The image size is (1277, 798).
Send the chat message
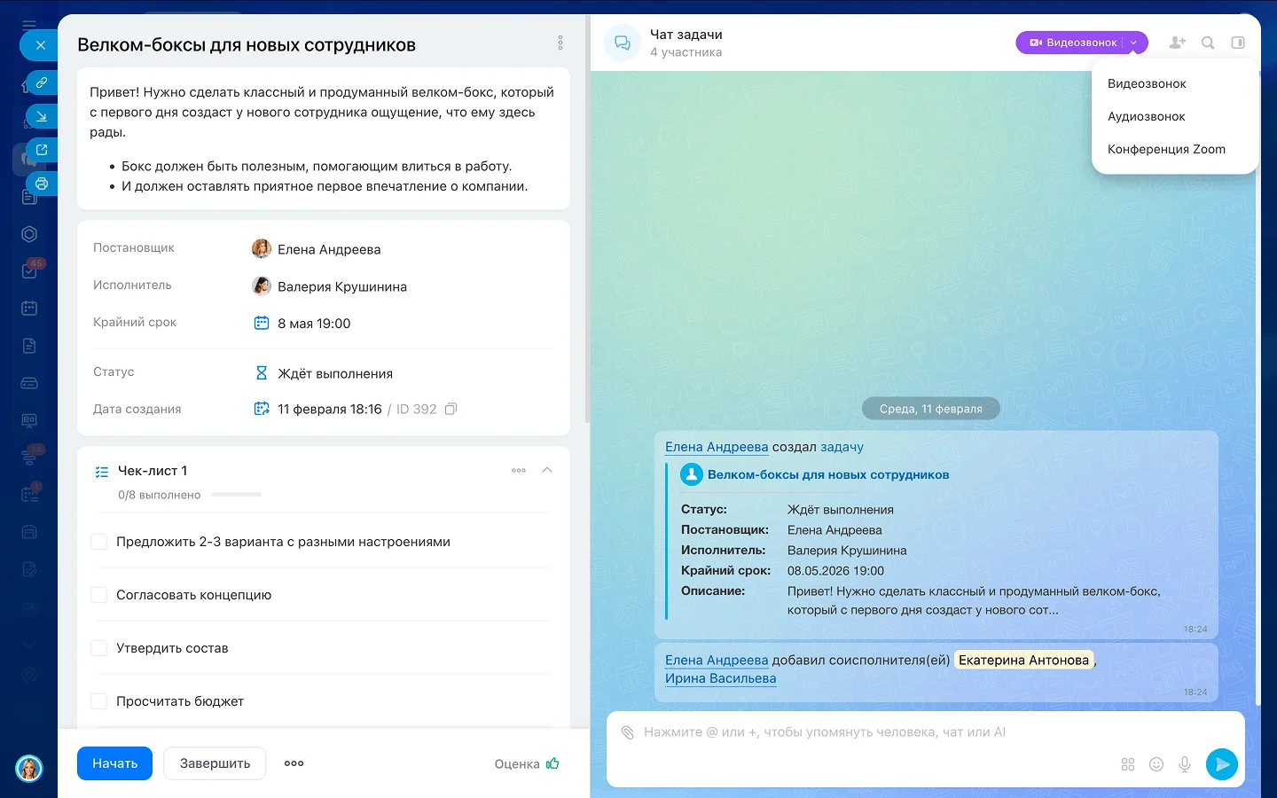tap(1222, 764)
